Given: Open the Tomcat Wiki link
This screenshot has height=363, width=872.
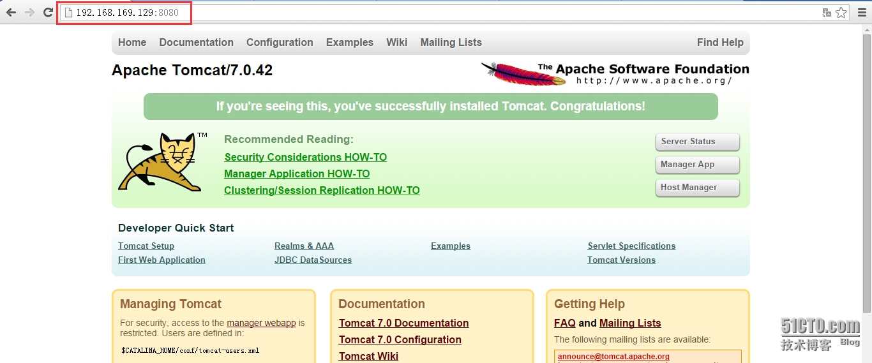Looking at the screenshot, I should tap(368, 356).
